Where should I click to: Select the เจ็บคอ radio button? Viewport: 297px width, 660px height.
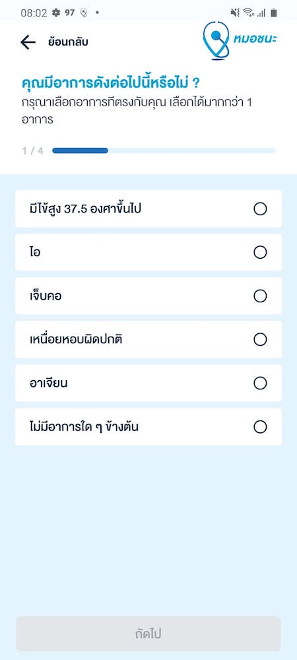click(x=261, y=296)
